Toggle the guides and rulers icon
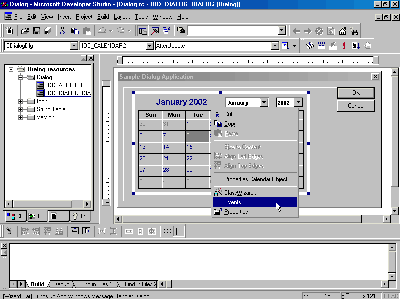The width and height of the screenshot is (400, 300). click(179, 231)
